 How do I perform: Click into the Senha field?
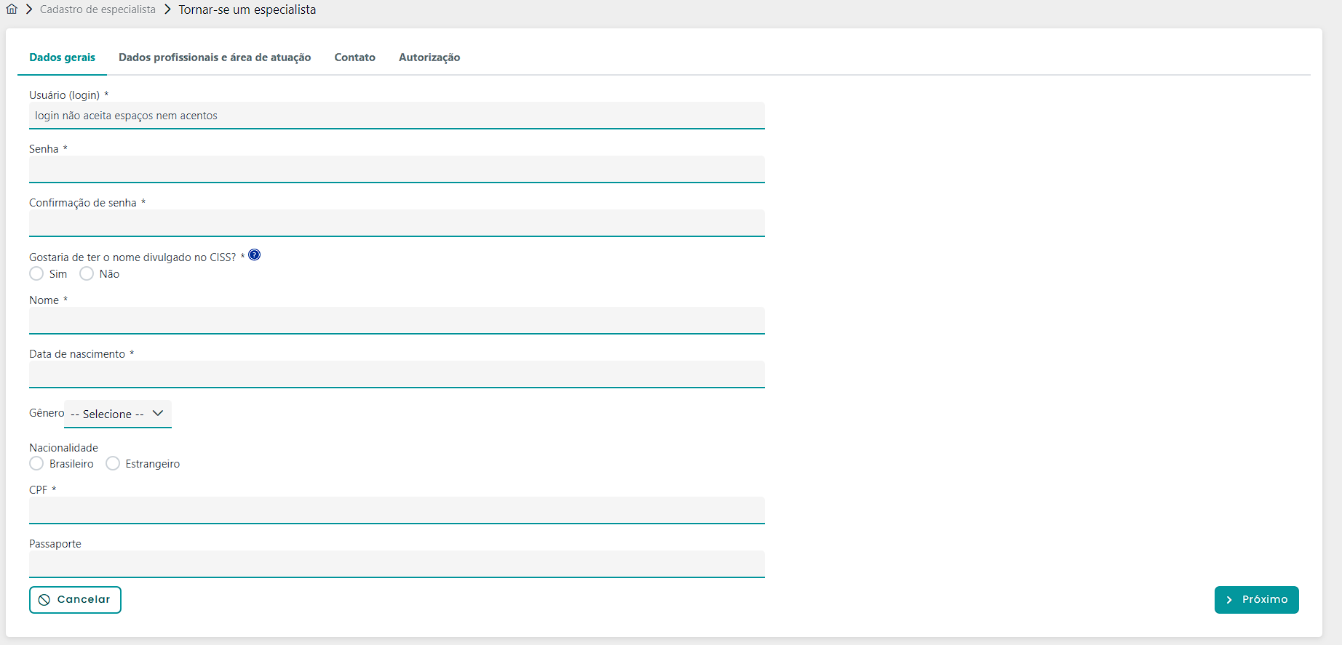tap(397, 169)
